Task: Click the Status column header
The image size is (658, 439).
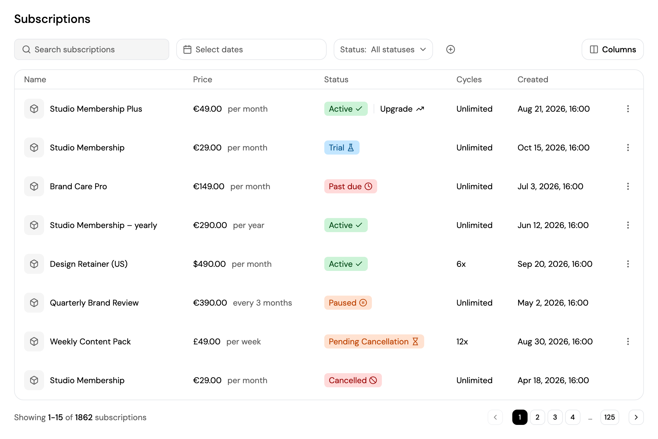Action: (x=336, y=79)
